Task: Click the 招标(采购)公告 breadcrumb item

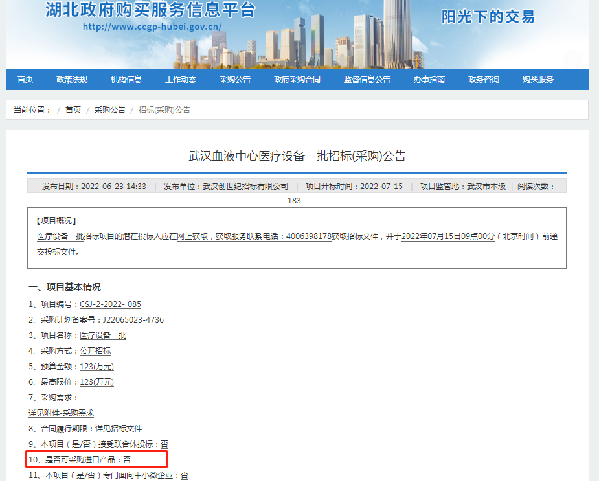Action: pos(164,110)
